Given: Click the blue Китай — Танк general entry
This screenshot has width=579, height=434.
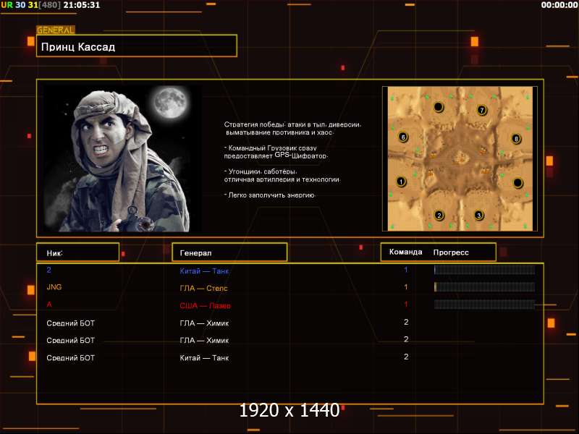Looking at the screenshot, I should pos(204,271).
